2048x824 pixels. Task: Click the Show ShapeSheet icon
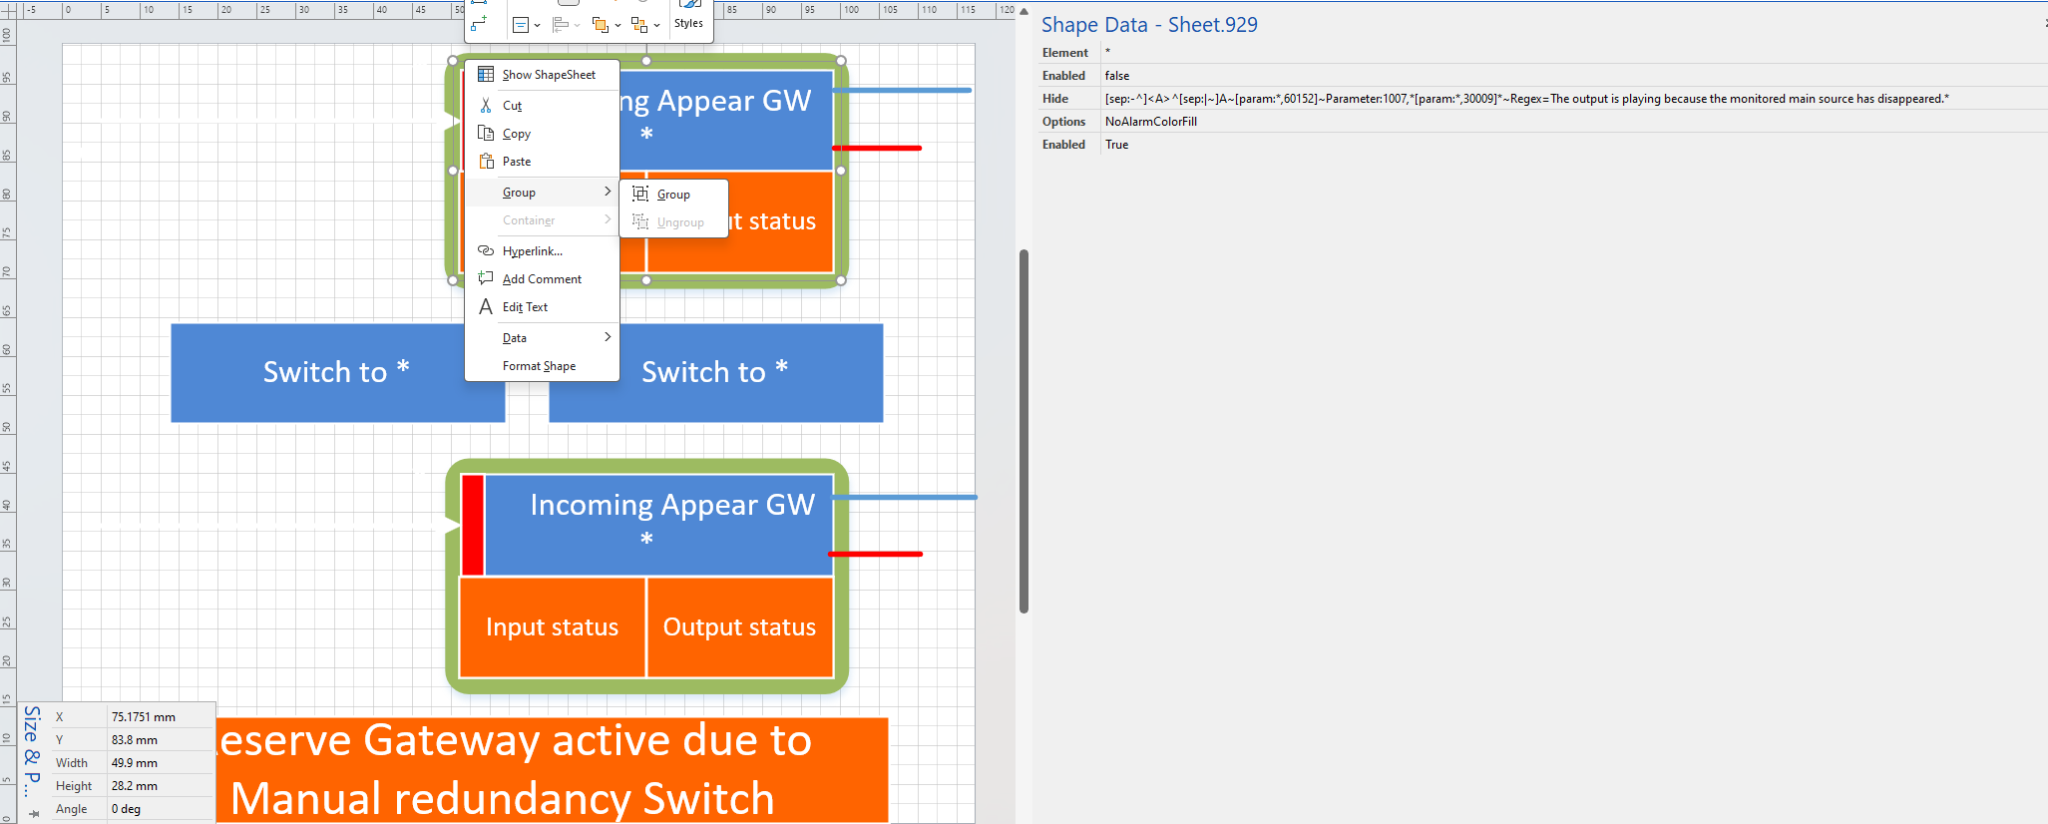click(486, 75)
